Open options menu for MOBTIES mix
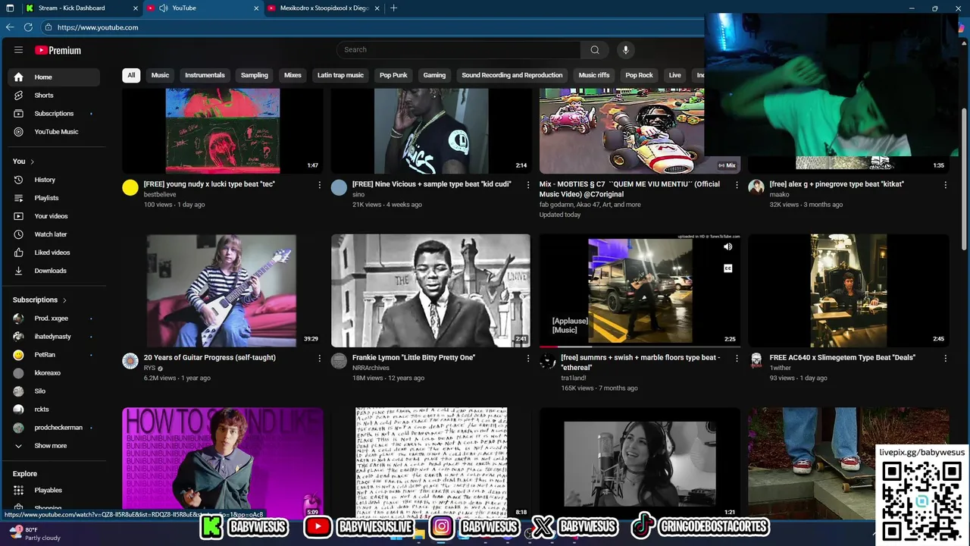Image resolution: width=970 pixels, height=546 pixels. click(737, 185)
